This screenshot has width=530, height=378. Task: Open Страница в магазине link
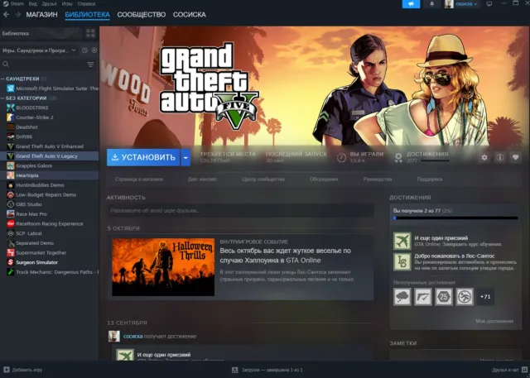pyautogui.click(x=139, y=179)
